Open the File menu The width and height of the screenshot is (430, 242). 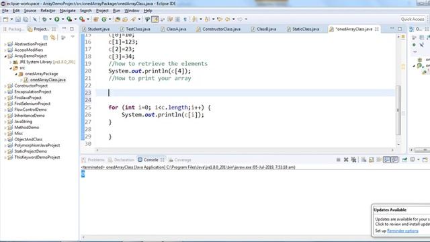coord(5,11)
